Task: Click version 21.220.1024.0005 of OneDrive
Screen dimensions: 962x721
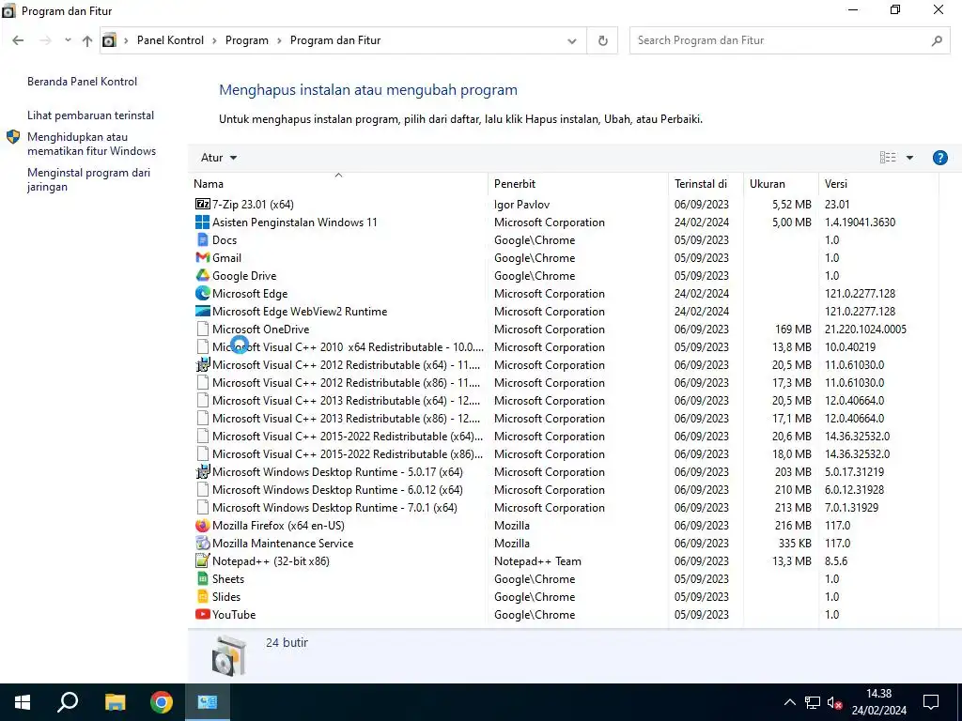Action: (865, 330)
